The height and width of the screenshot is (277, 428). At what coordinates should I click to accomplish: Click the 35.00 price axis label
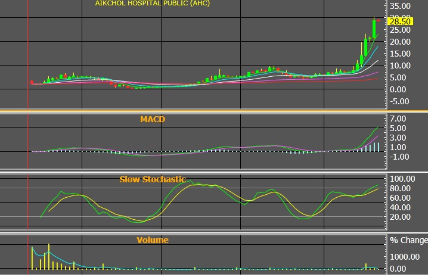(400, 6)
